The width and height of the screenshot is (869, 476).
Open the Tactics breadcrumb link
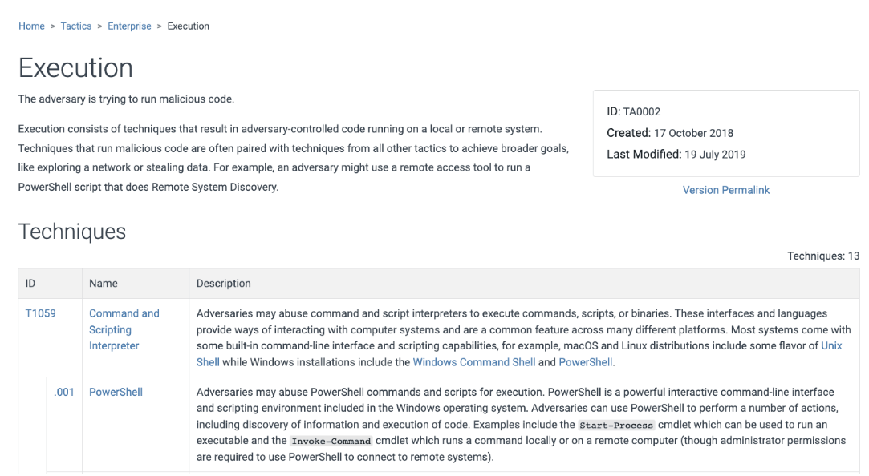(76, 26)
